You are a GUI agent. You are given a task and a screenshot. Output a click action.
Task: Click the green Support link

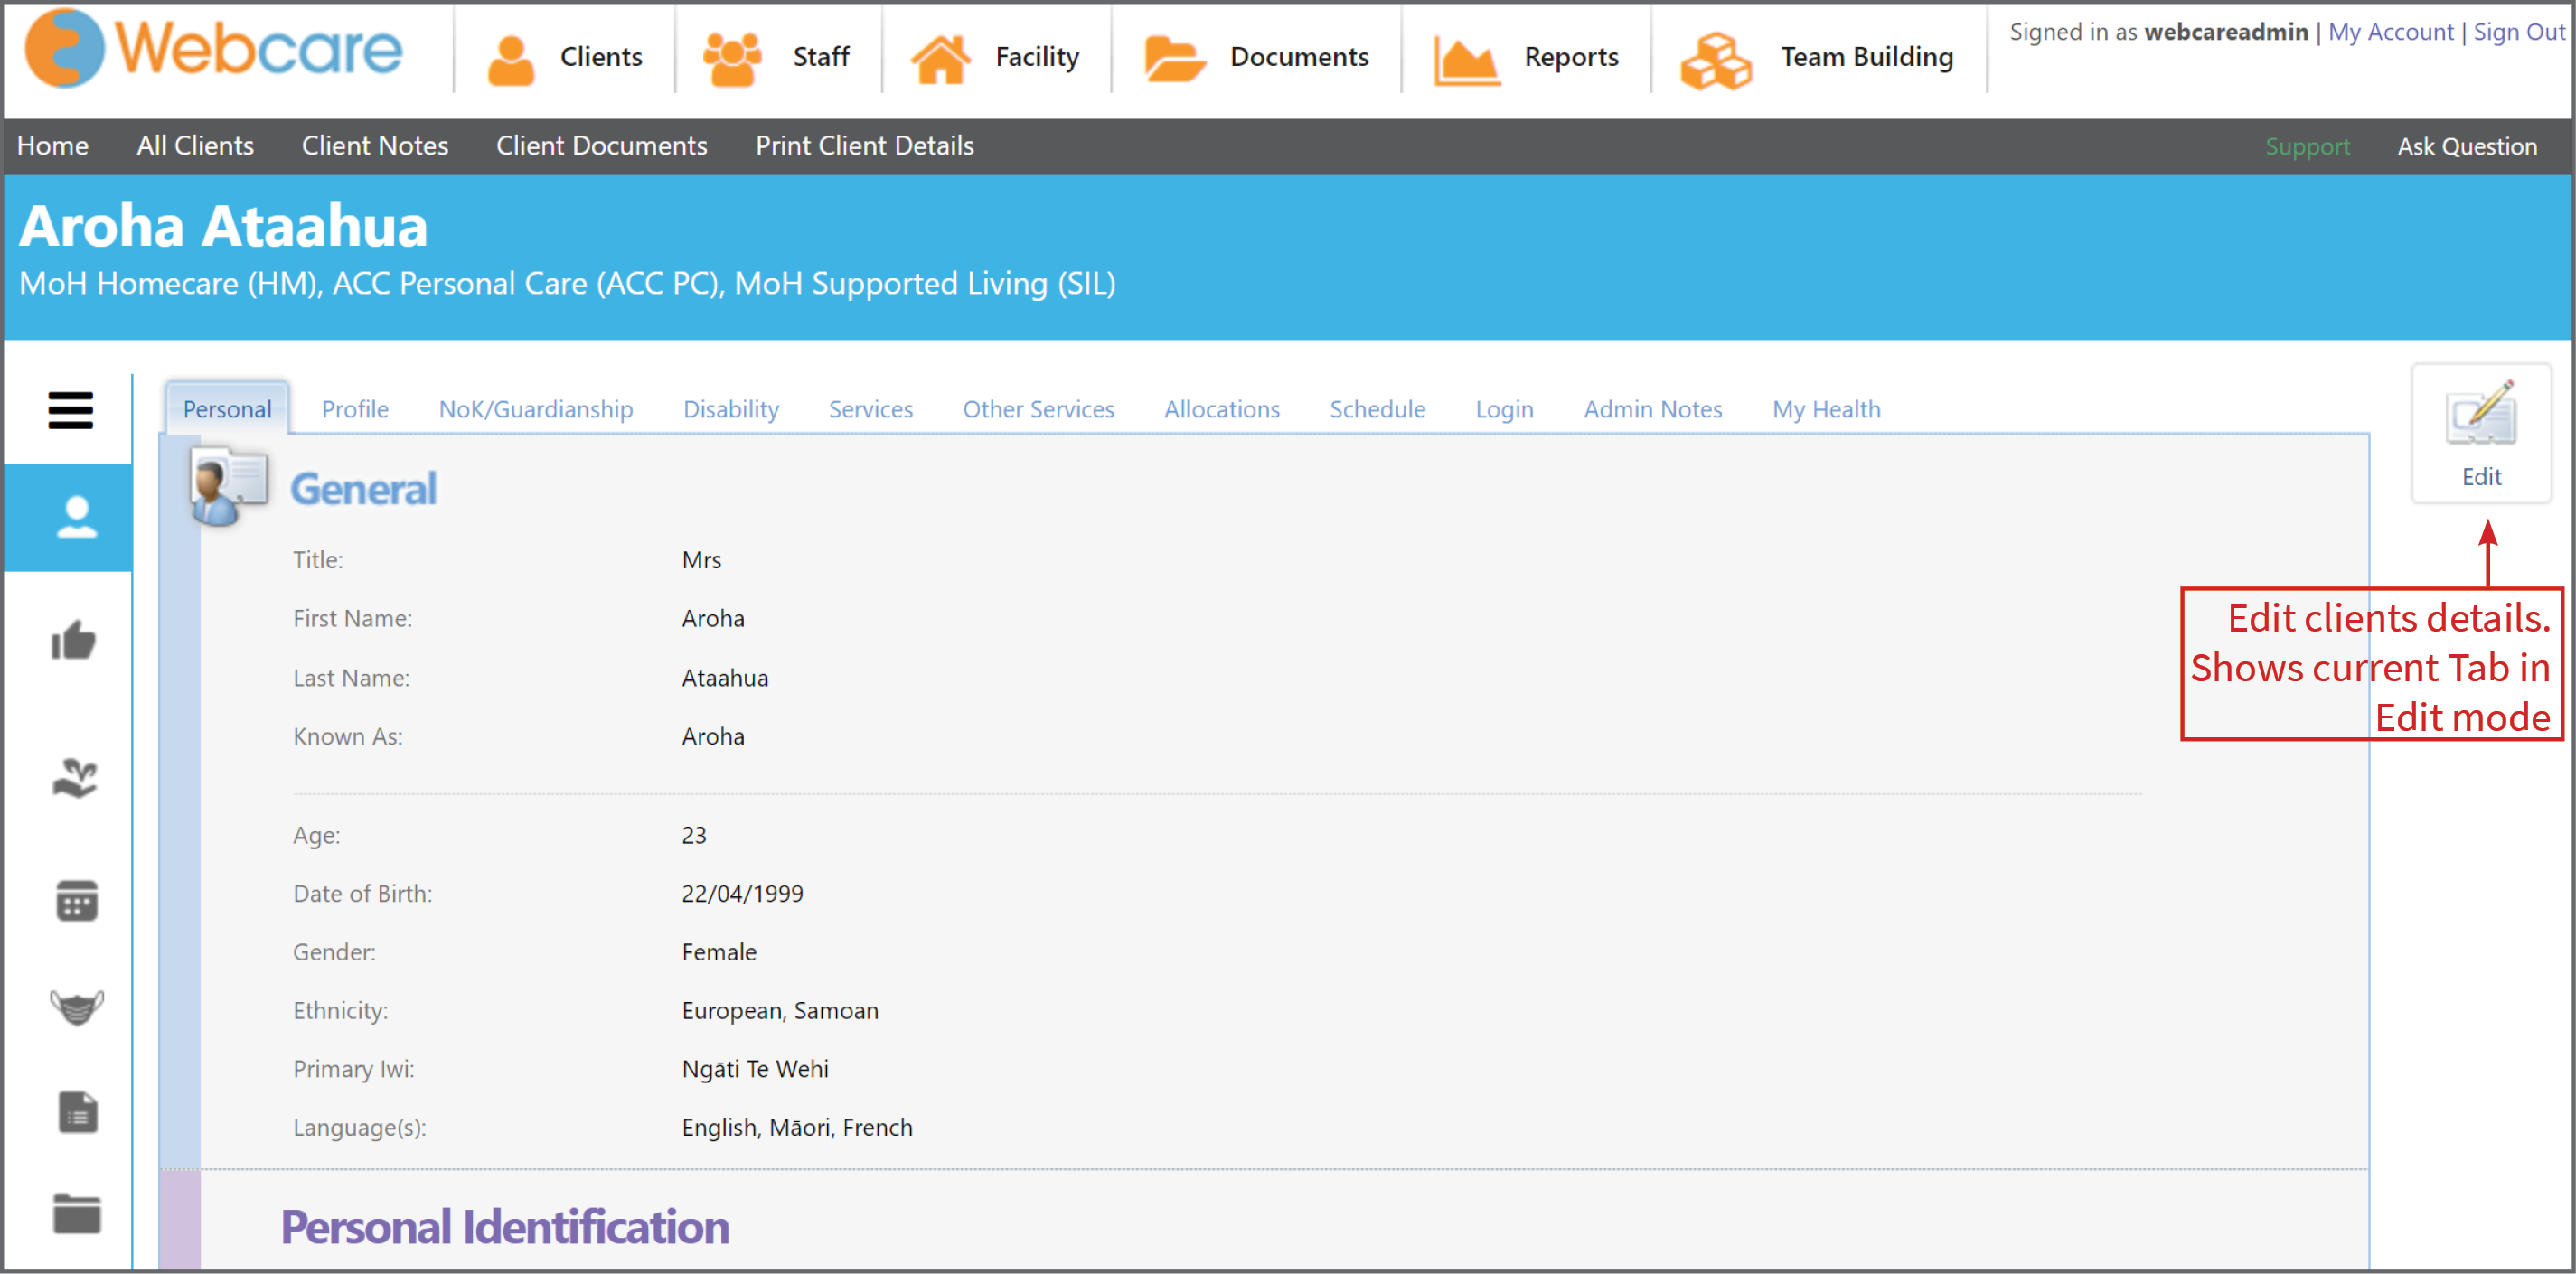[x=2307, y=147]
